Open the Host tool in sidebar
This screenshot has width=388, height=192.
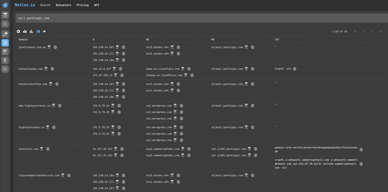(5, 15)
